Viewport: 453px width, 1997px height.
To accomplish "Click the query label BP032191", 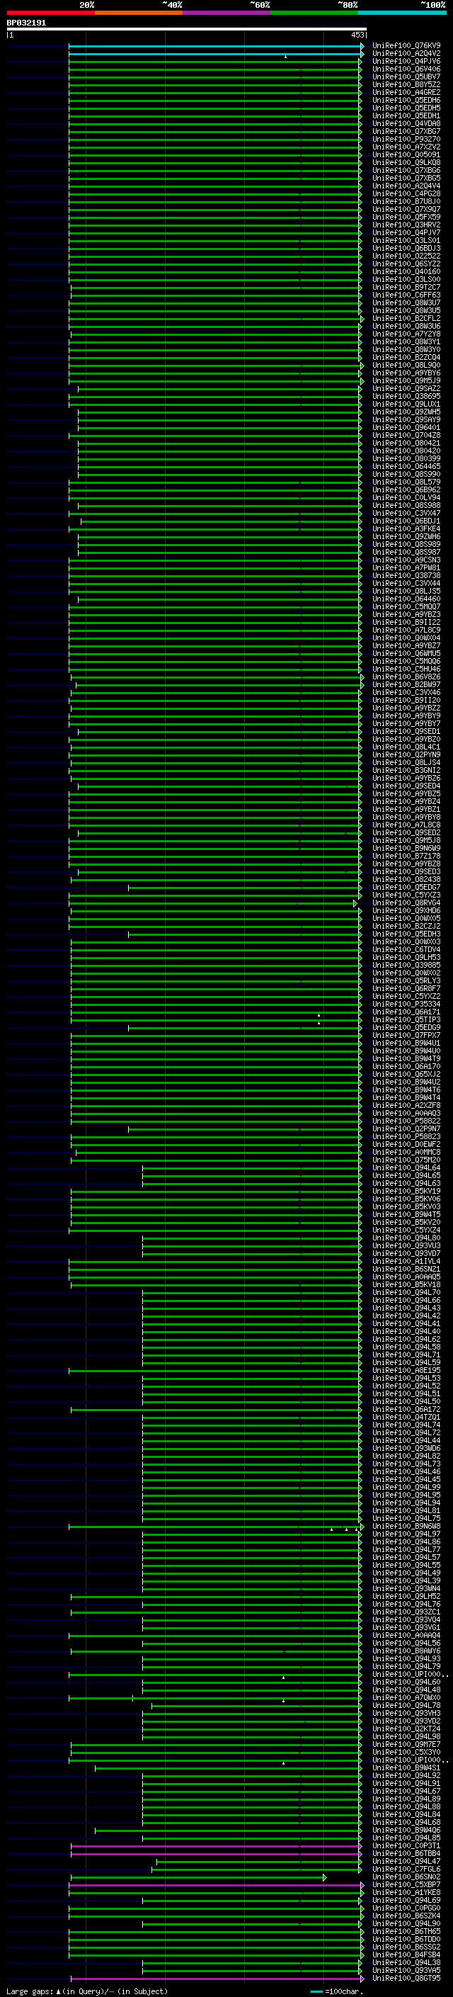I will pos(26,23).
